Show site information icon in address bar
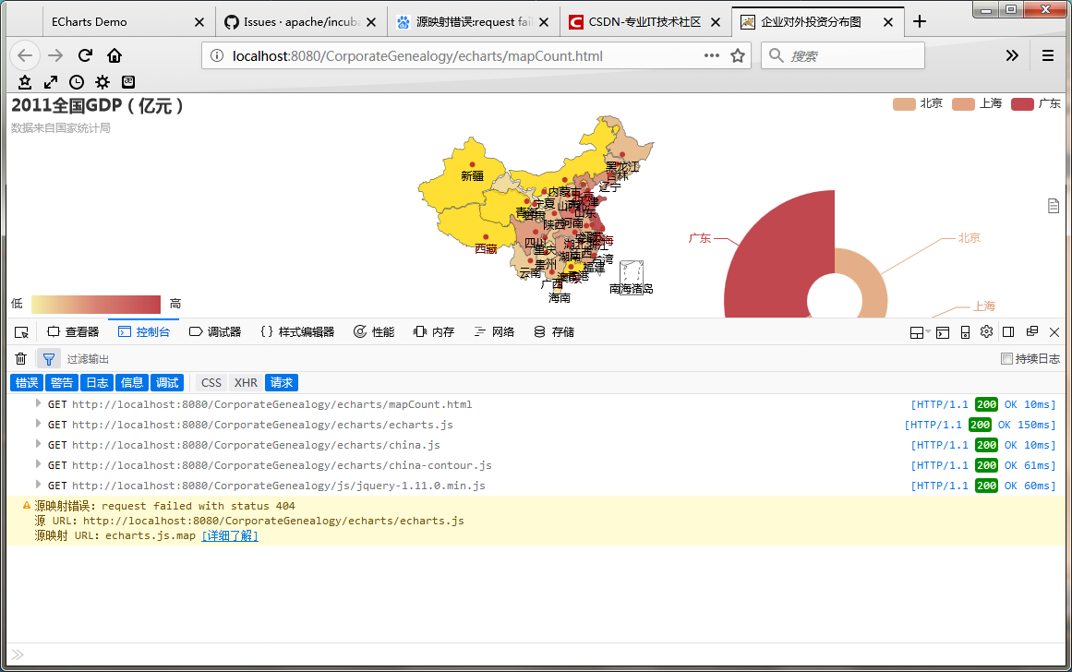1072x672 pixels. tap(217, 56)
